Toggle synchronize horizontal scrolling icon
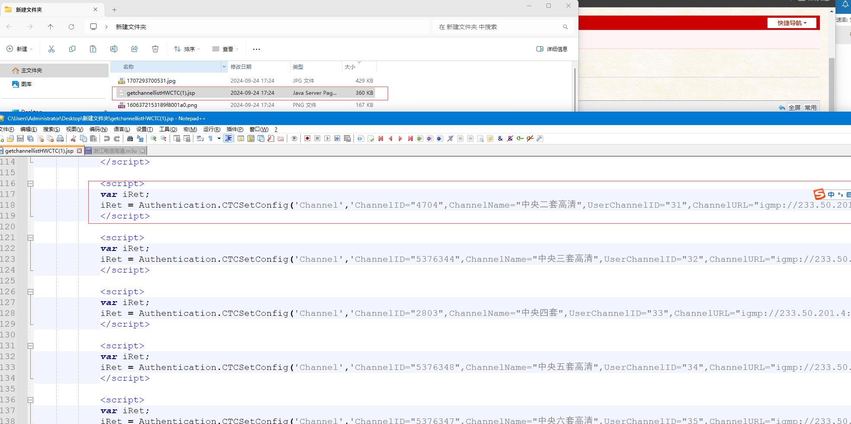Screen dimensions: 851x424 pos(186,138)
